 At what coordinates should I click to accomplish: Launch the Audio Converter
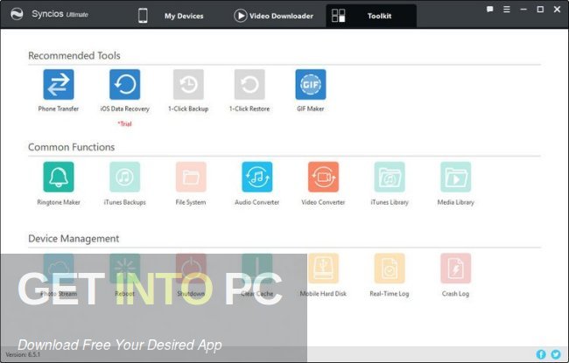pyautogui.click(x=257, y=177)
